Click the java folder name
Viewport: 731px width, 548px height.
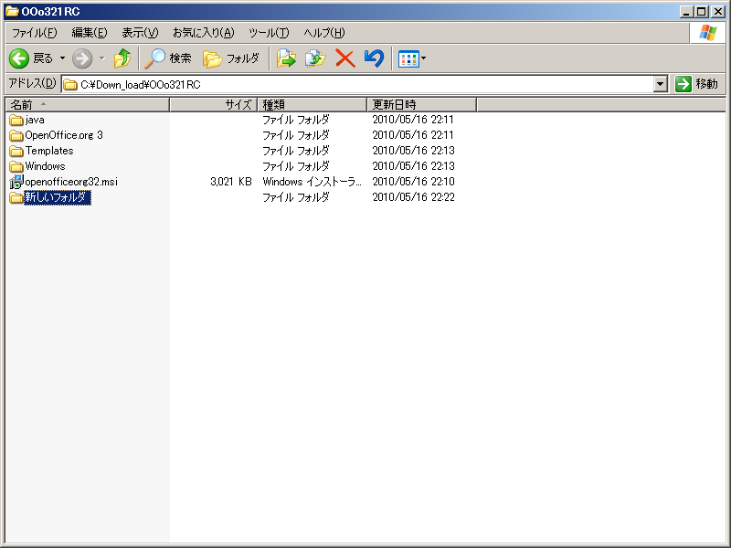coord(35,120)
